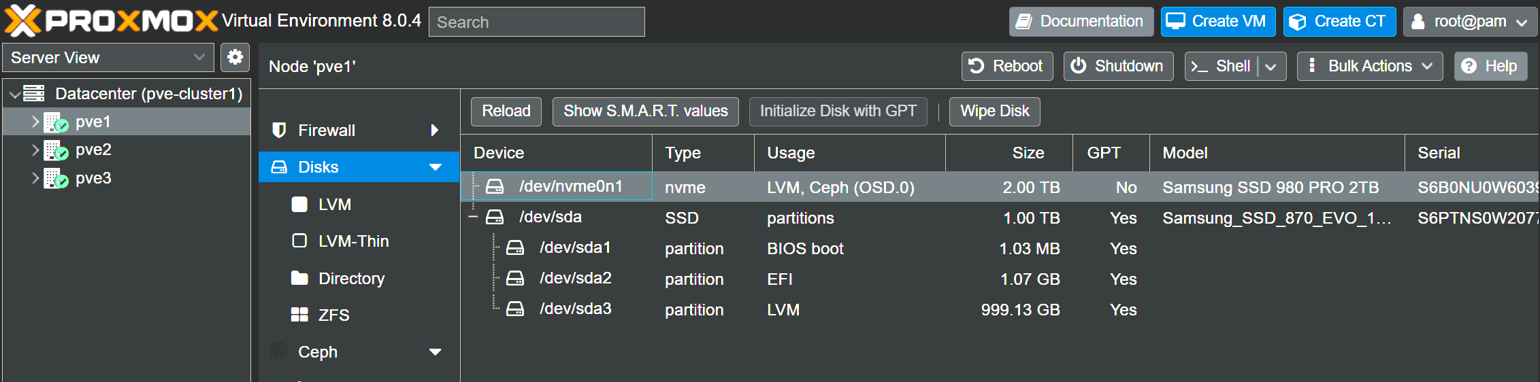This screenshot has width=1540, height=382.
Task: Sort by the Model column header
Action: pyautogui.click(x=1277, y=153)
